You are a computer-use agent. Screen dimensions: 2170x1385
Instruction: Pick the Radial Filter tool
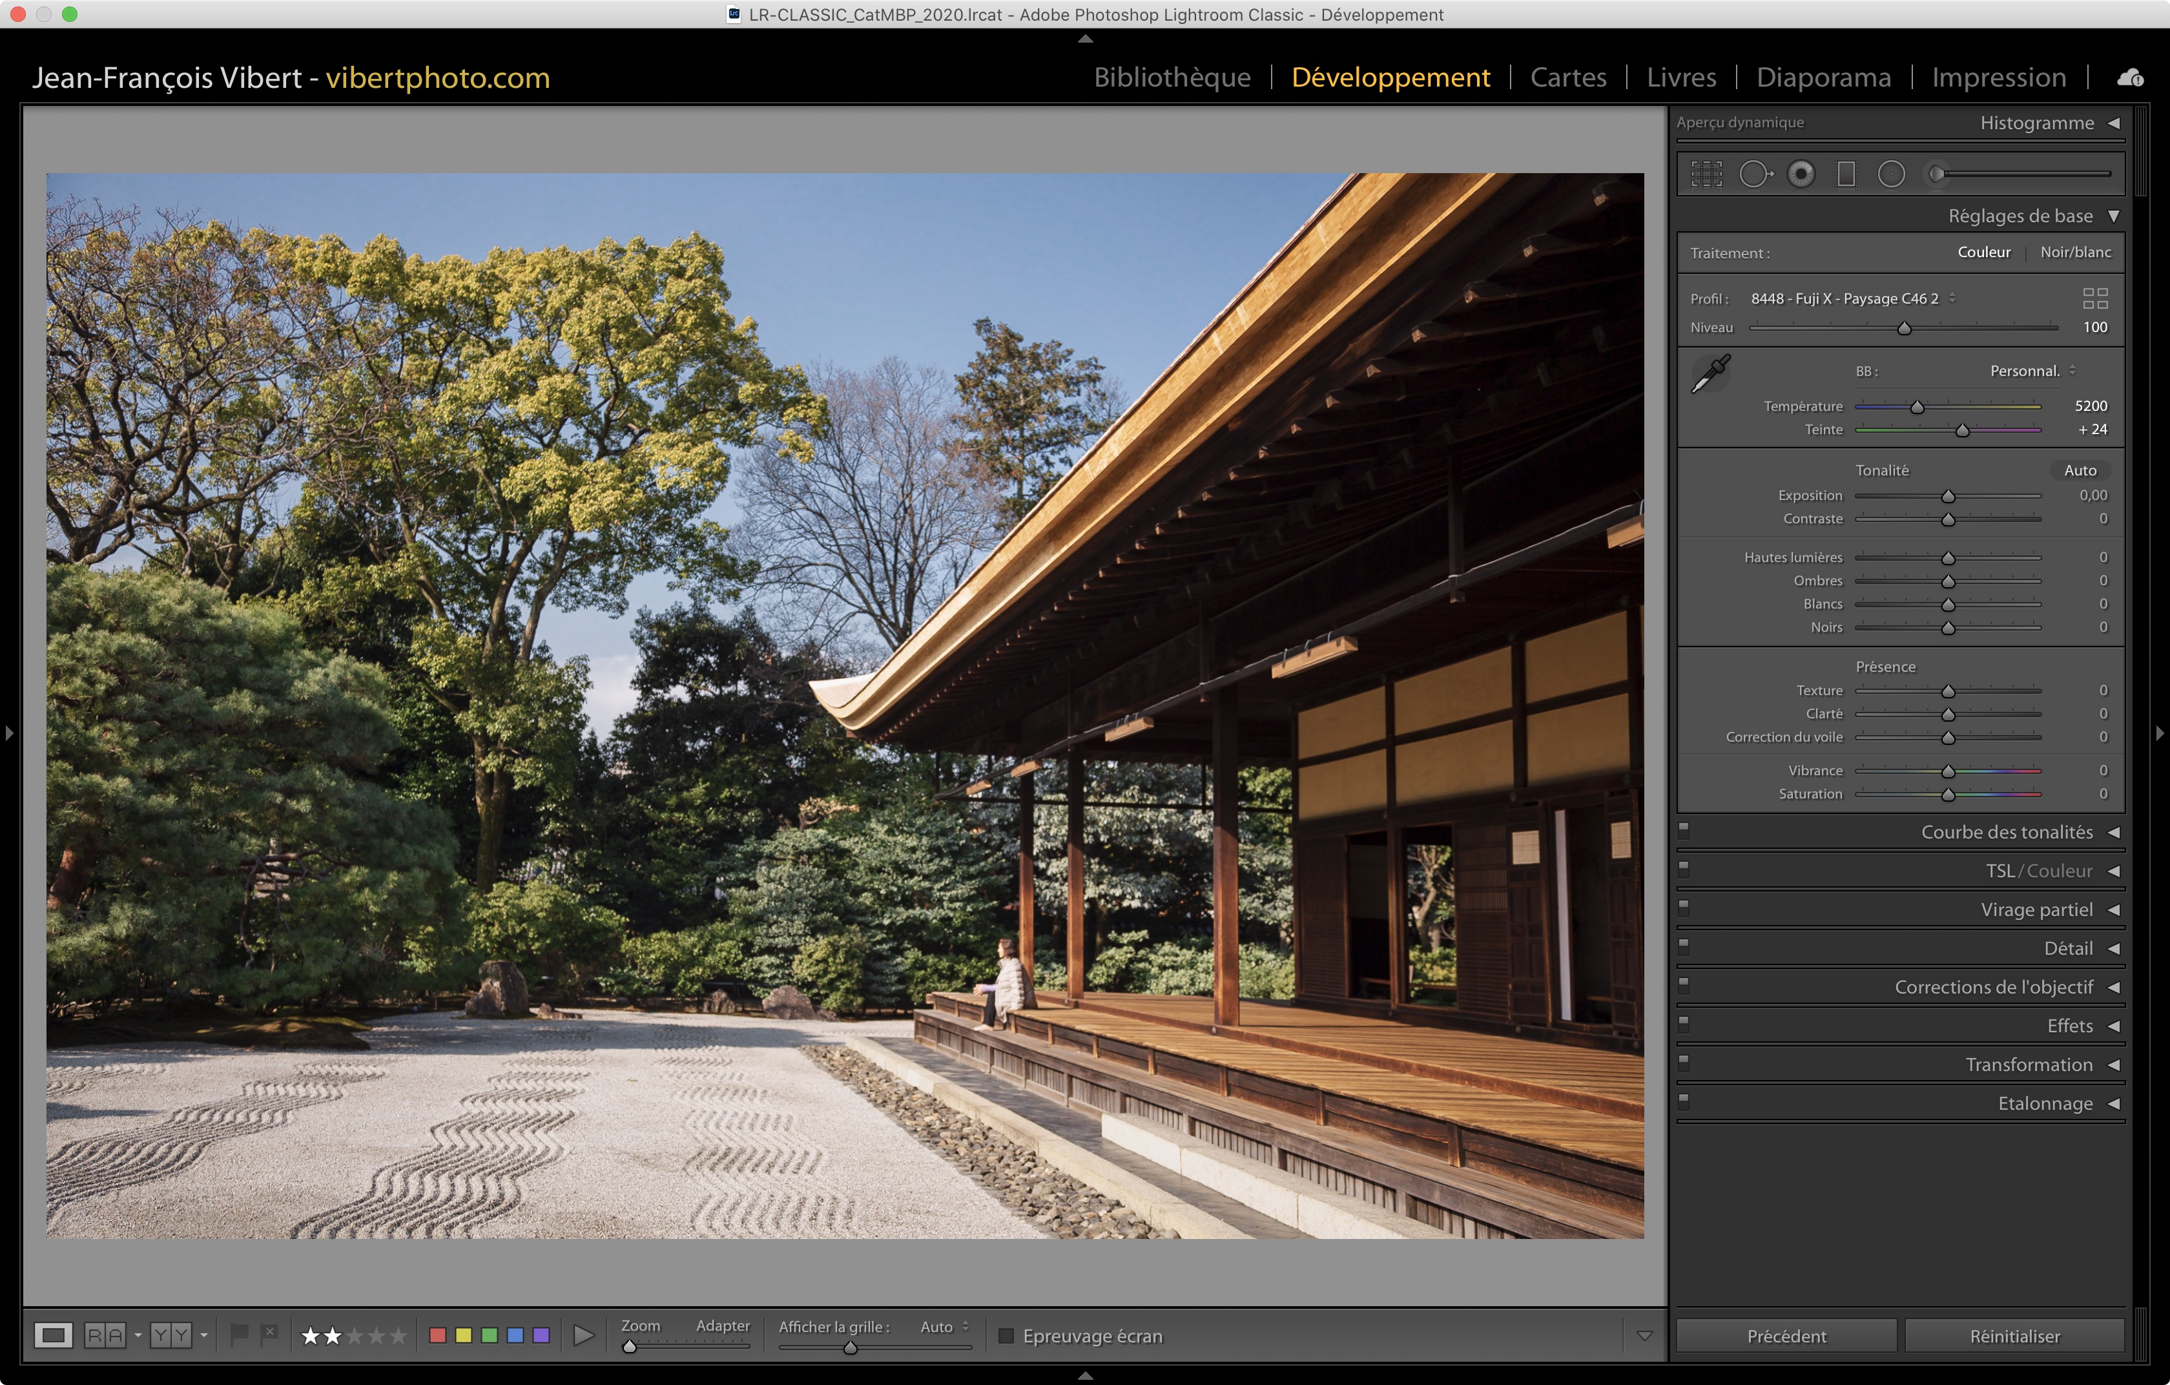[x=1890, y=174]
